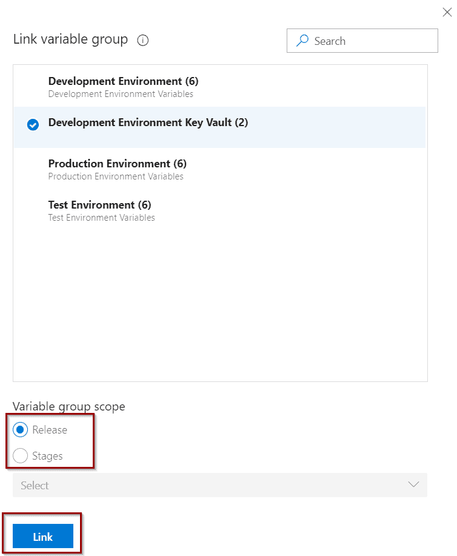Select the Production Environment (6) group
457x556 pixels.
tap(219, 169)
